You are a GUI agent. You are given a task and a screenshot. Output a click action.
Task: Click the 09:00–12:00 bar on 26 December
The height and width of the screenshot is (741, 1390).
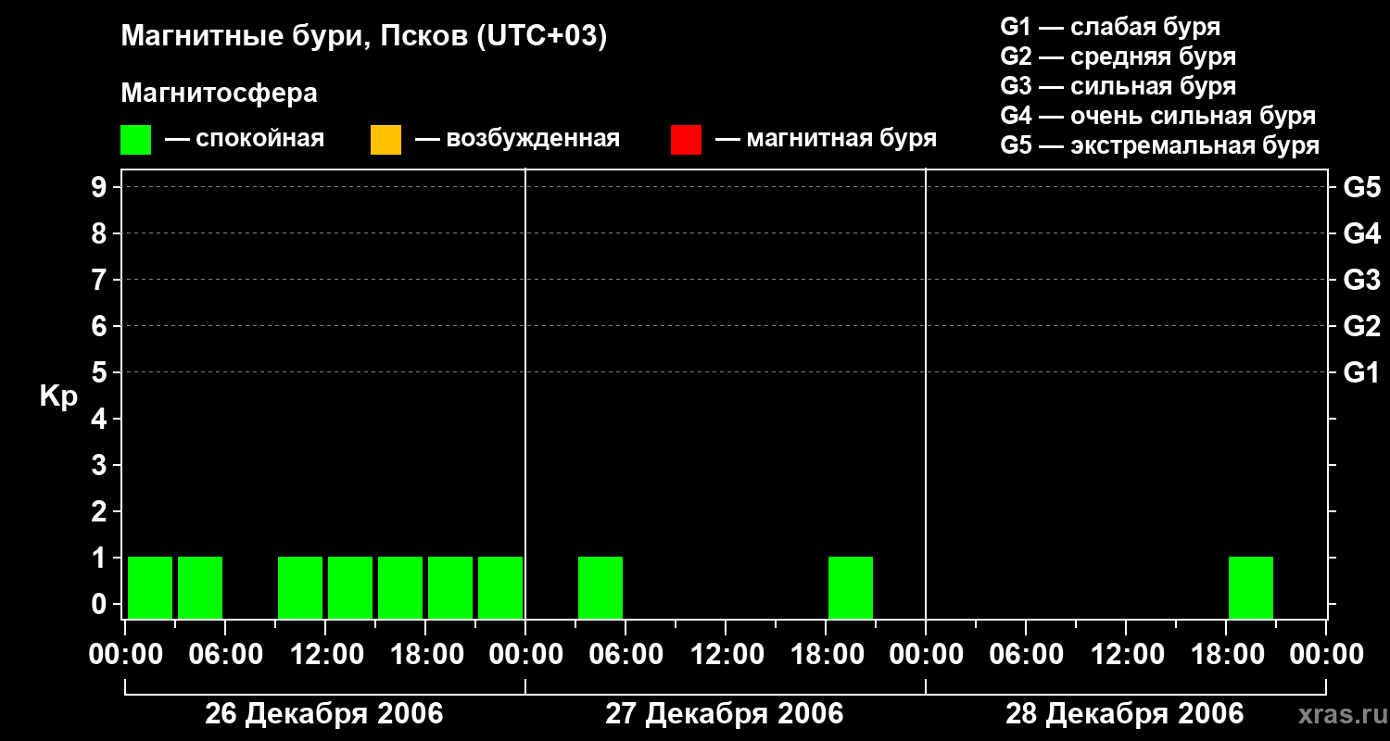tap(300, 587)
